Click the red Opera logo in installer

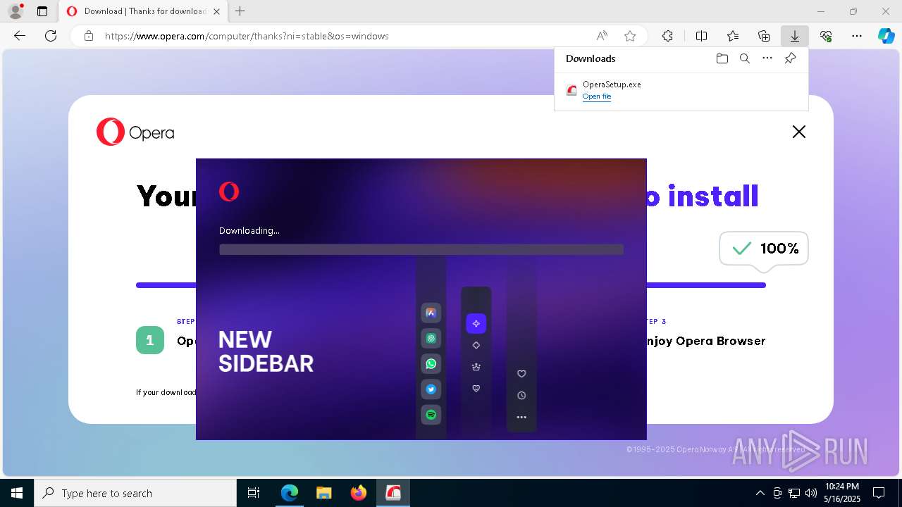click(229, 192)
